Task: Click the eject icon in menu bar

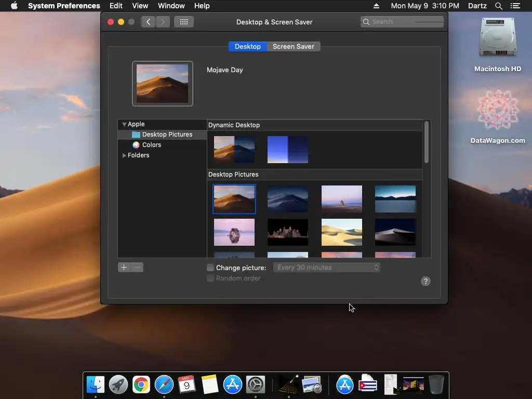Action: point(376,6)
